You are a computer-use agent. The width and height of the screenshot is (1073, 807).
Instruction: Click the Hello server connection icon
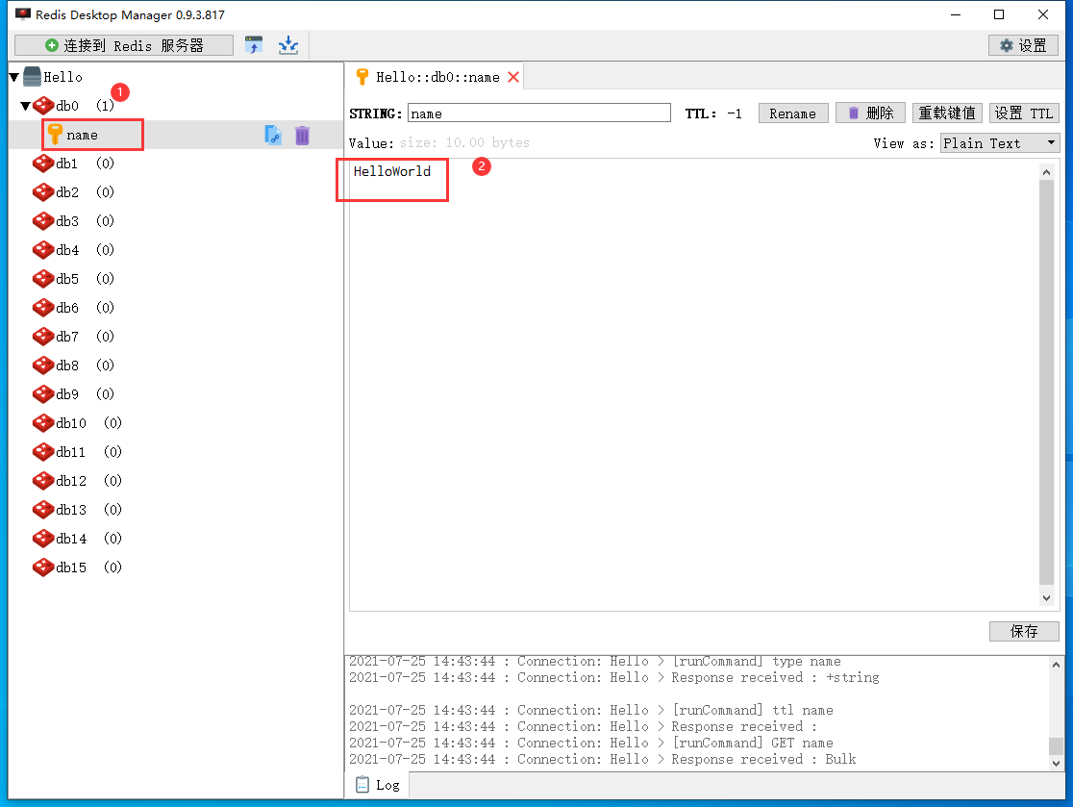(x=32, y=77)
